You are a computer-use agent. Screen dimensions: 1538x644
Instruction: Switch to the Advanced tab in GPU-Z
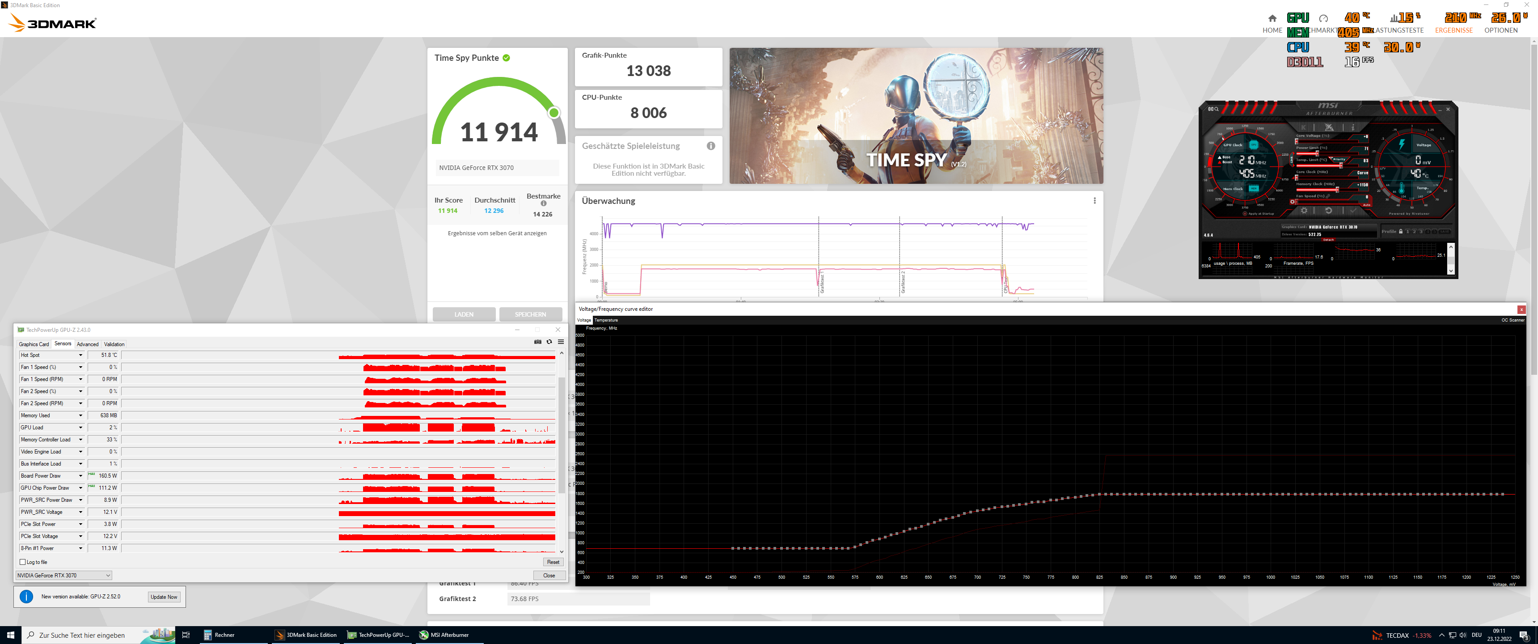(x=87, y=344)
